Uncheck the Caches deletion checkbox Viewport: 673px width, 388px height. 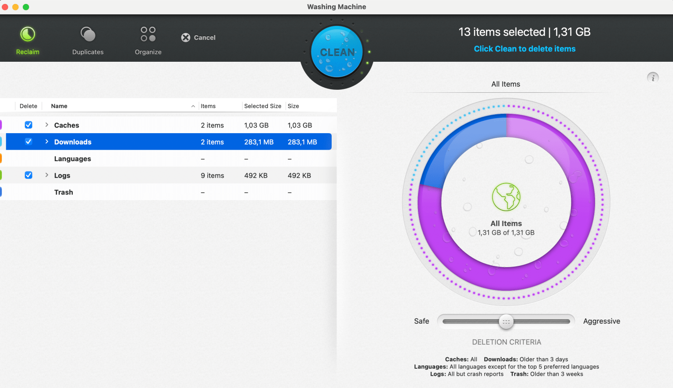[x=28, y=125]
